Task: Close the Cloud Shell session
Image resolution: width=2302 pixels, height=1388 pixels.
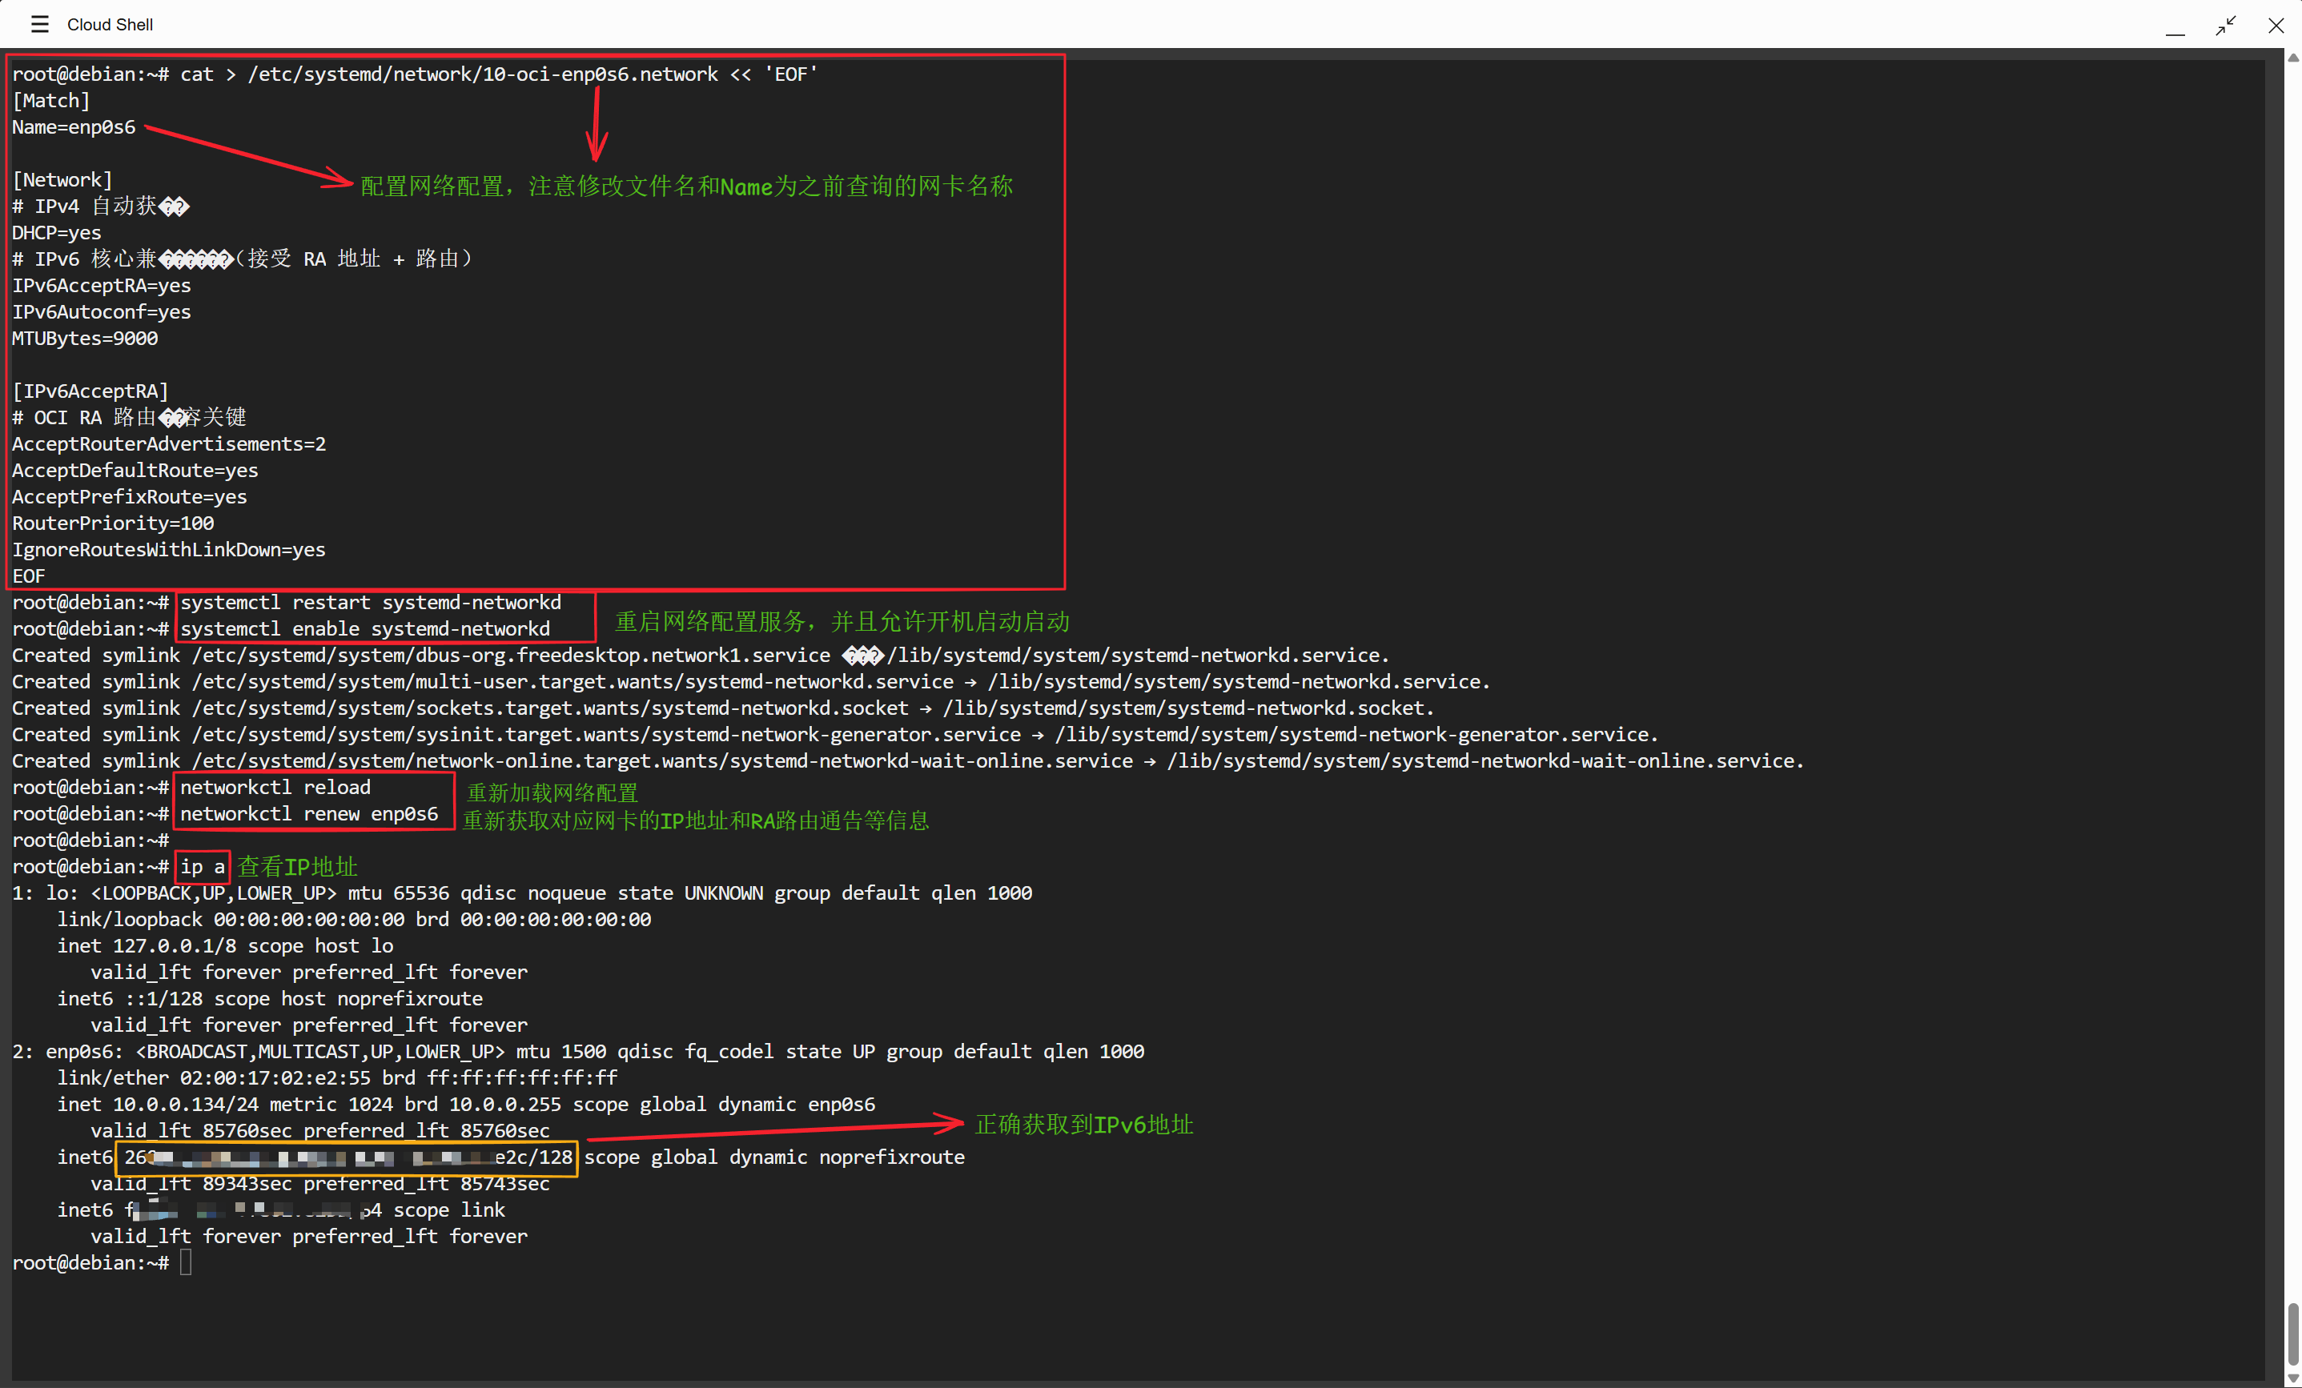Action: 2276,26
